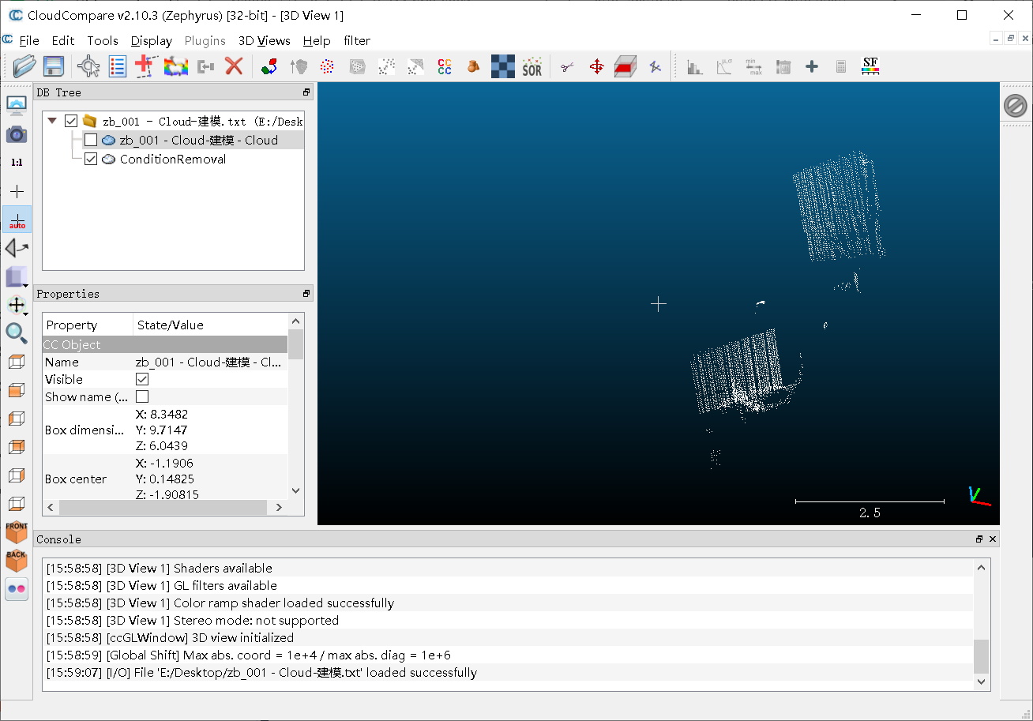Click the red Delete X icon
The image size is (1033, 721).
click(234, 66)
